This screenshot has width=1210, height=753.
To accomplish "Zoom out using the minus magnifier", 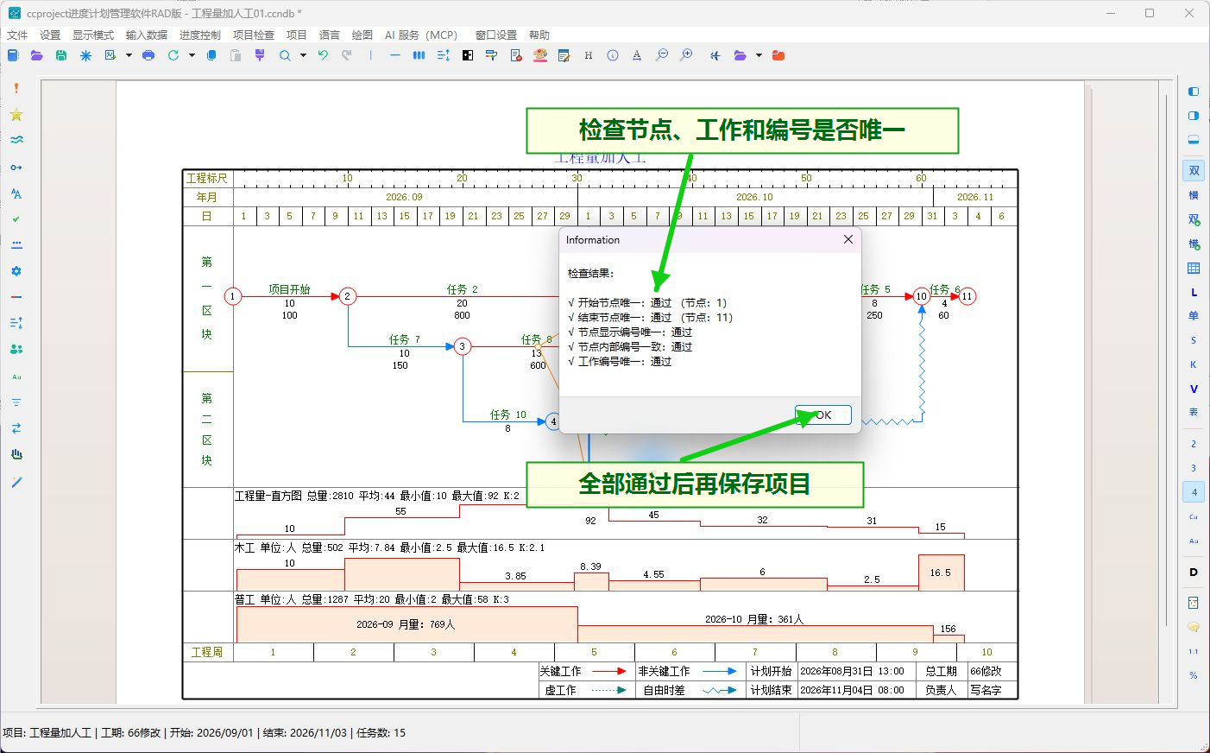I will pos(662,55).
